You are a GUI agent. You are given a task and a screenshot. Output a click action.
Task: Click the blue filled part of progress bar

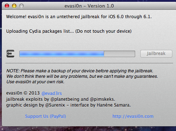(x=62, y=54)
